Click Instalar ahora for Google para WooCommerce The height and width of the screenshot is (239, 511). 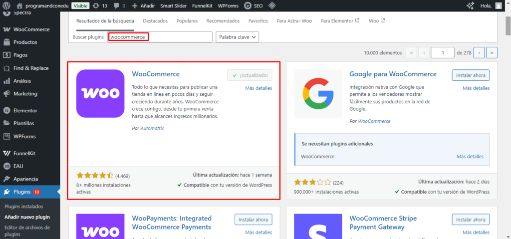471,75
